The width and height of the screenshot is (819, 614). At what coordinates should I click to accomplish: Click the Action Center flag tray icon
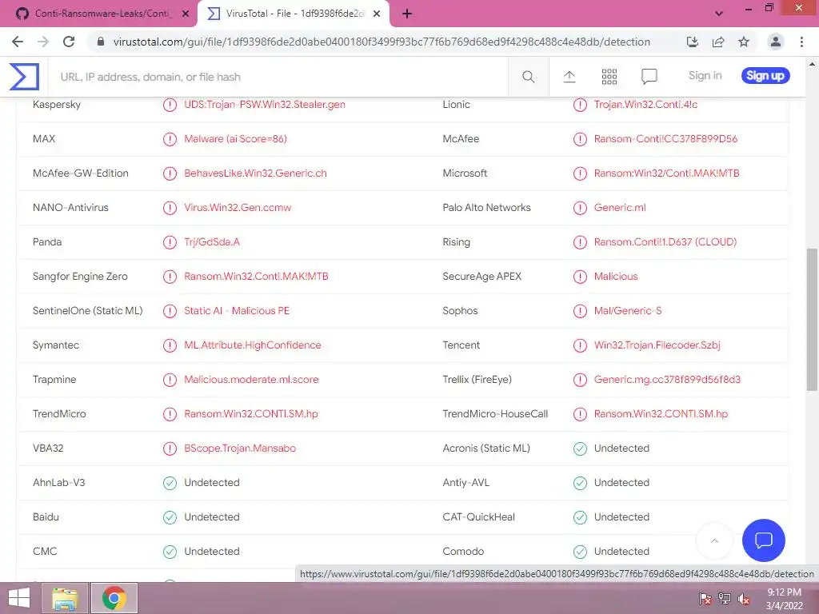pyautogui.click(x=705, y=599)
